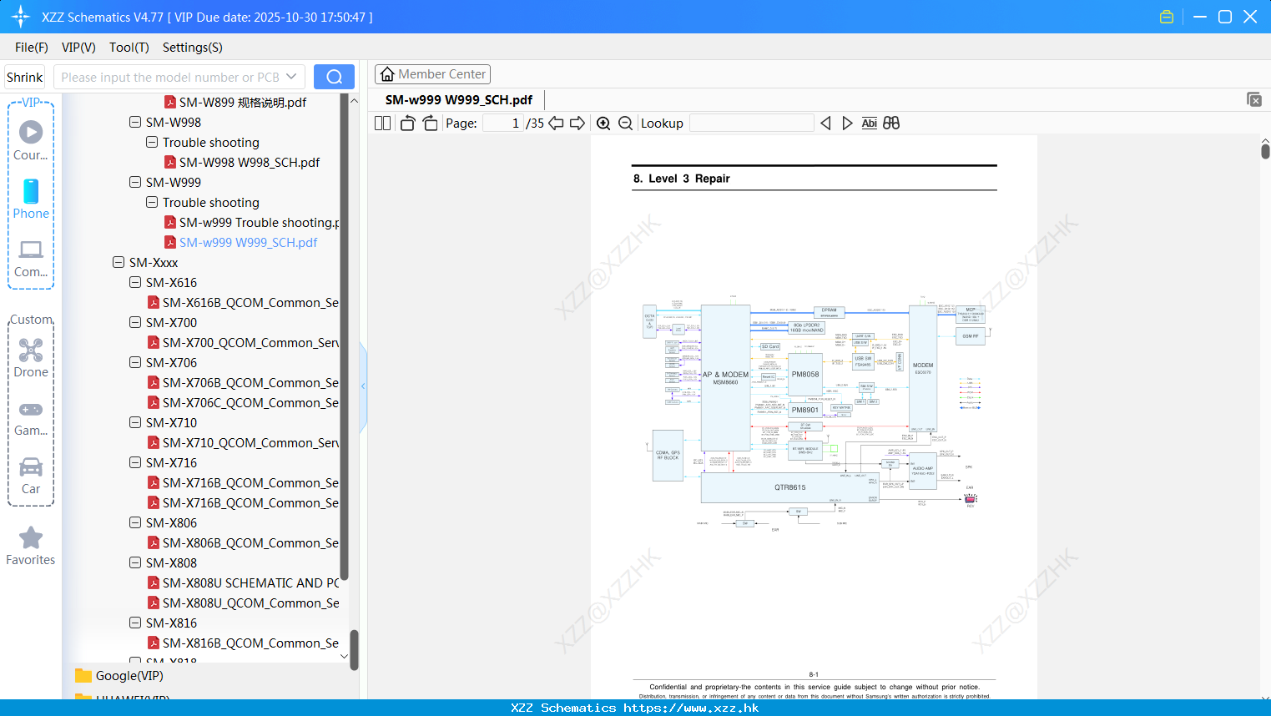Go to previous page arrow
Viewport: 1271px width, 716px height.
556,123
